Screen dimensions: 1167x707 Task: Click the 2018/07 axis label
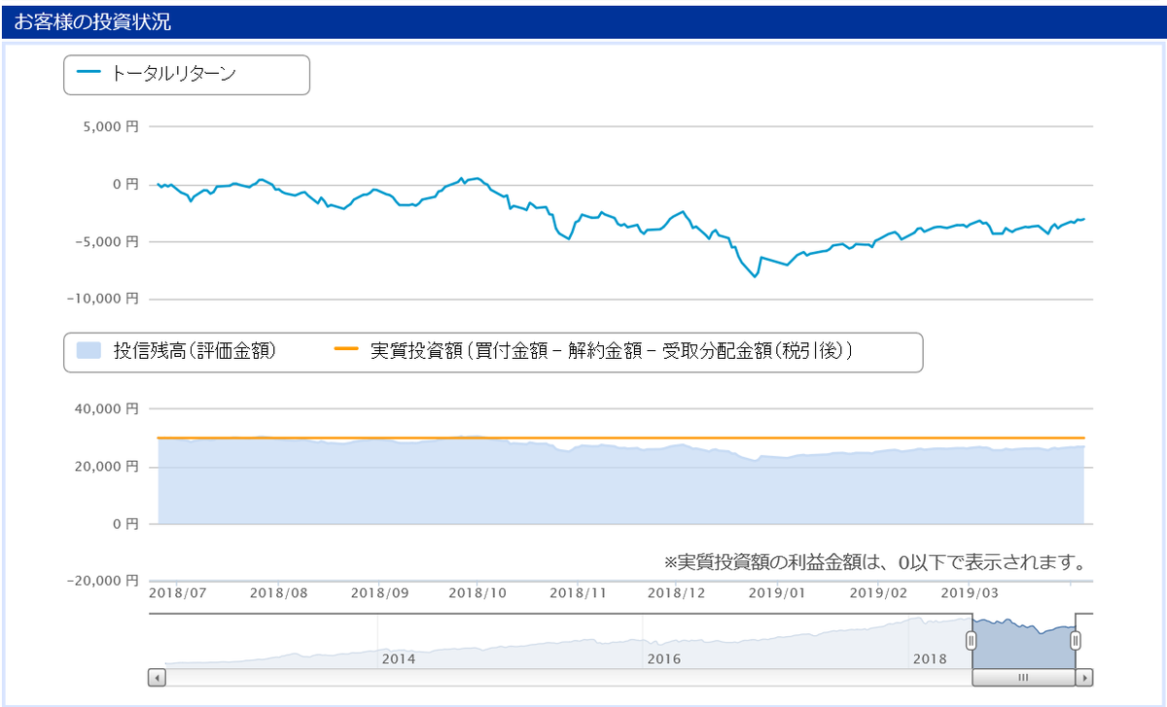coord(177,590)
